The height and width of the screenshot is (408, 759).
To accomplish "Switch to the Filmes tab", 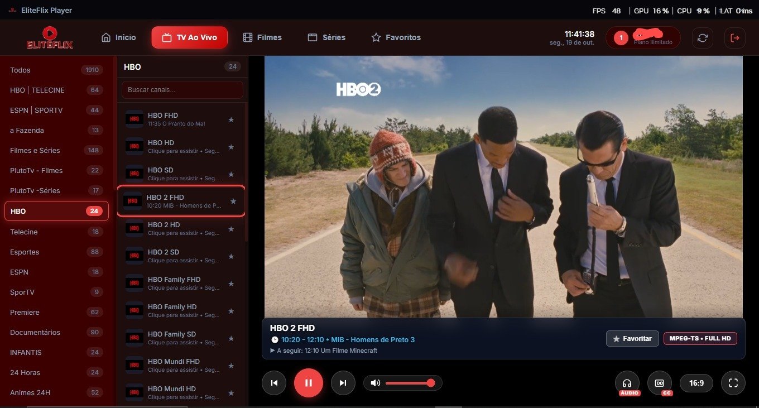I will coord(262,37).
